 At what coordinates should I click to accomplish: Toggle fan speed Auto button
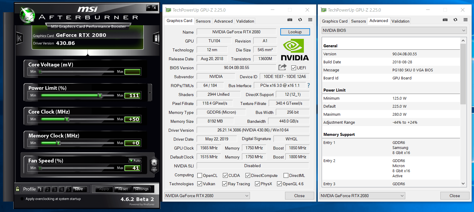click(x=135, y=161)
